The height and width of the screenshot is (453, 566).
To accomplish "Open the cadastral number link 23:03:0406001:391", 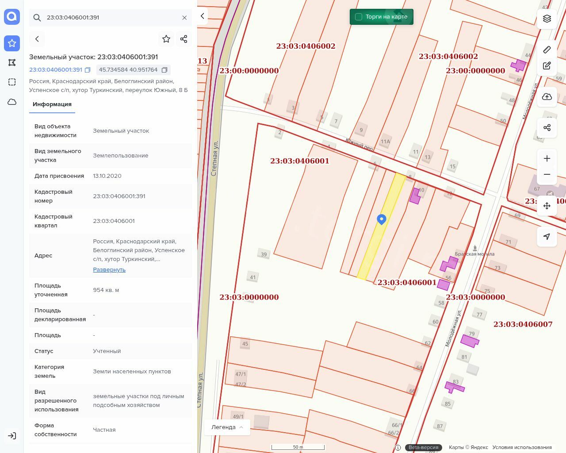I will click(56, 70).
